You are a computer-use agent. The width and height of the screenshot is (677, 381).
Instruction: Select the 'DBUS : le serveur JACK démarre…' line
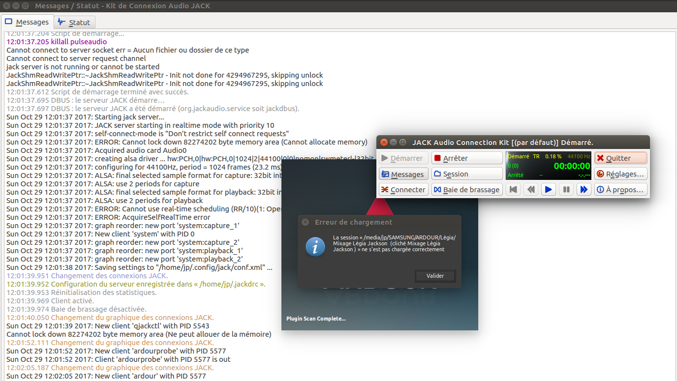(86, 100)
